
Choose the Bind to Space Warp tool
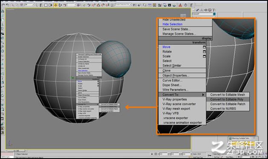pos(22,5)
